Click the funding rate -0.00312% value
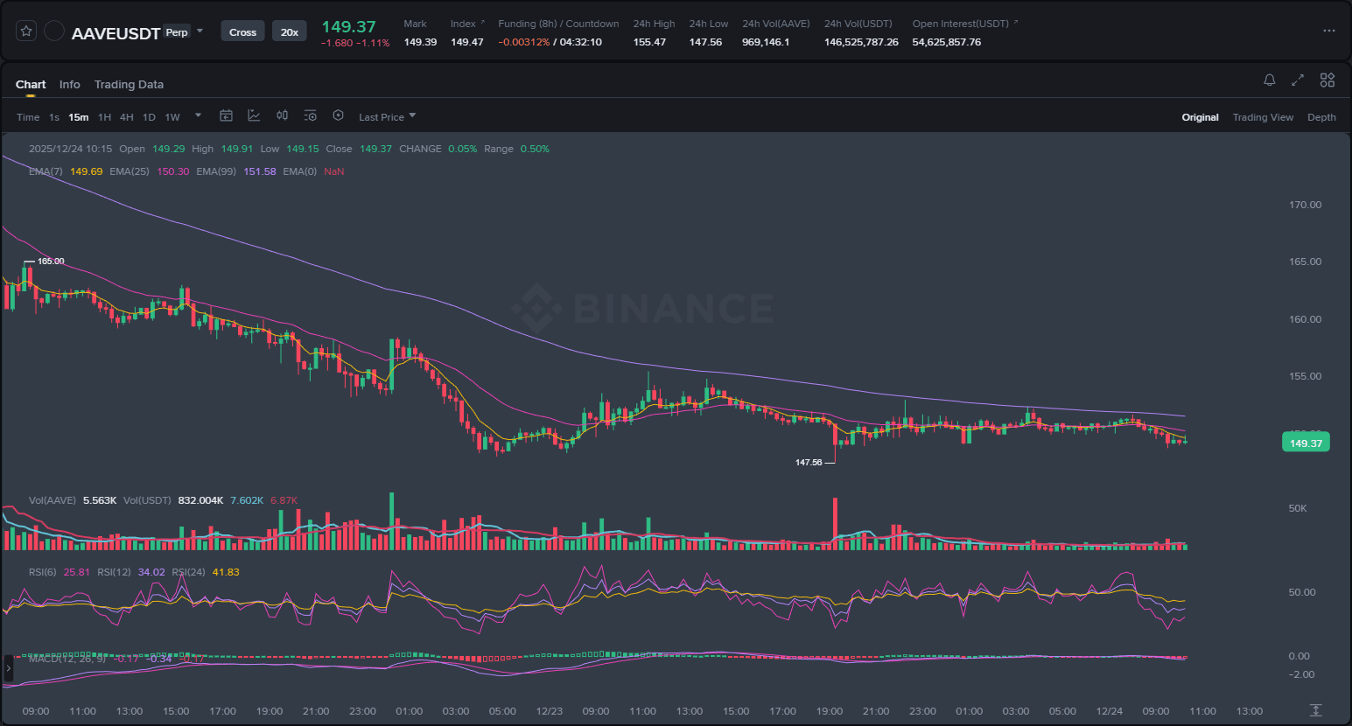The height and width of the screenshot is (726, 1352). click(x=524, y=42)
